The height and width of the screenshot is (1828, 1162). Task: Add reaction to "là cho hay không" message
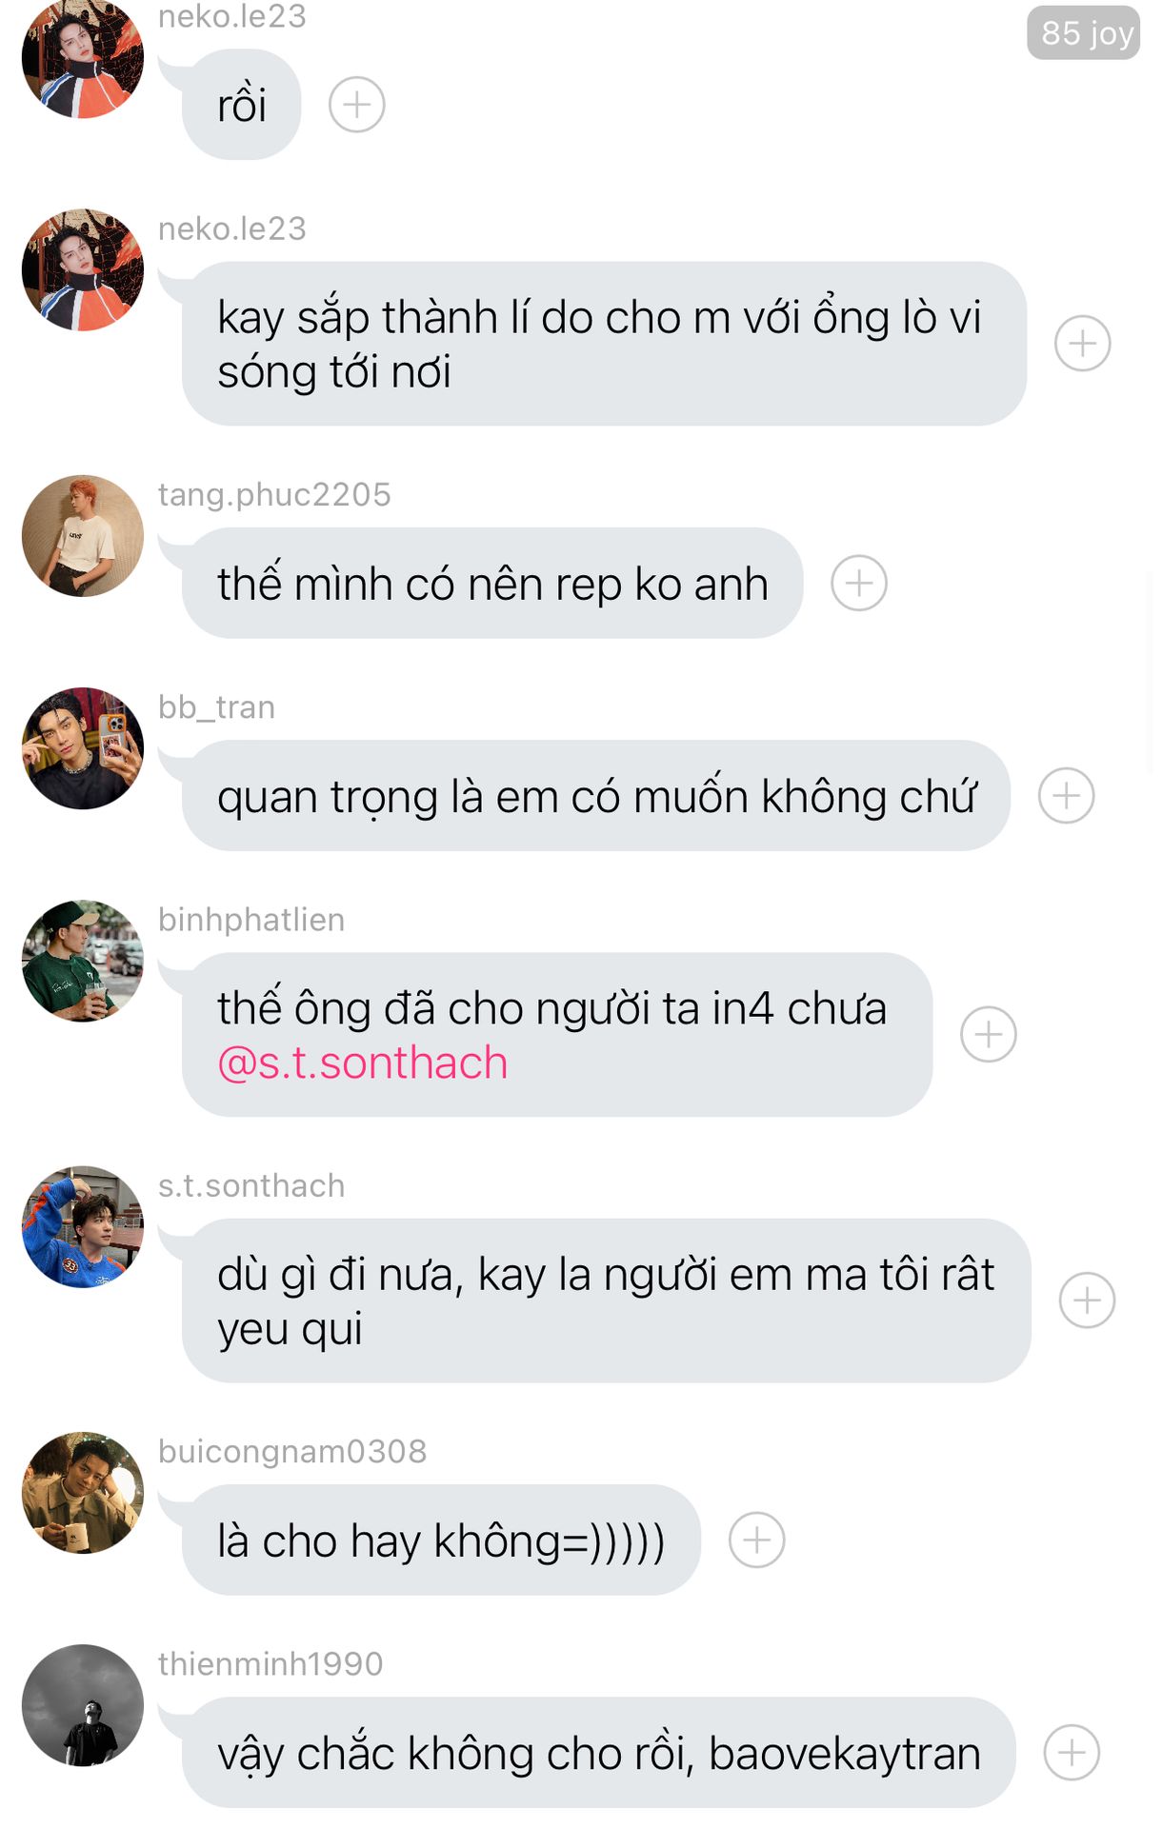[x=756, y=1540]
